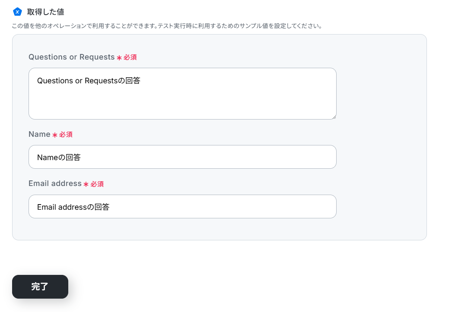The image size is (455, 312).
Task: Click 必須 marker next to Name
Action: tap(66, 134)
